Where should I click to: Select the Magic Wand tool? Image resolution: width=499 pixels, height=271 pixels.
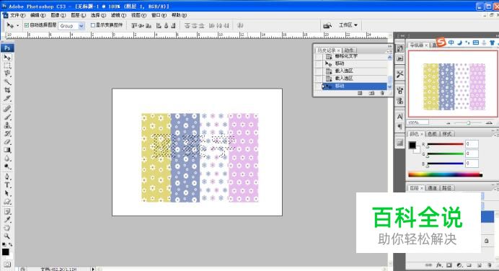[7, 81]
